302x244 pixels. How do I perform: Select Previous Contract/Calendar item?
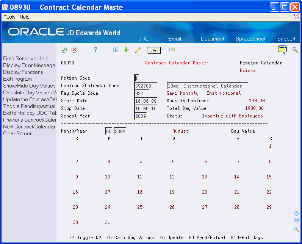coord(30,120)
